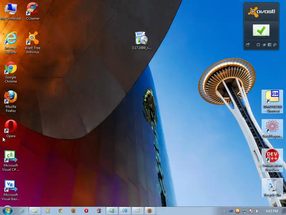Open the Facebook link in avast gadget
286x215 pixels.
click(270, 45)
